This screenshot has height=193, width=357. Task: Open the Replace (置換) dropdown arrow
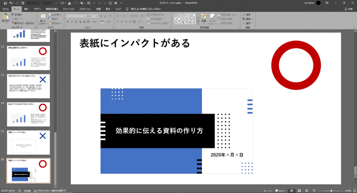point(252,19)
